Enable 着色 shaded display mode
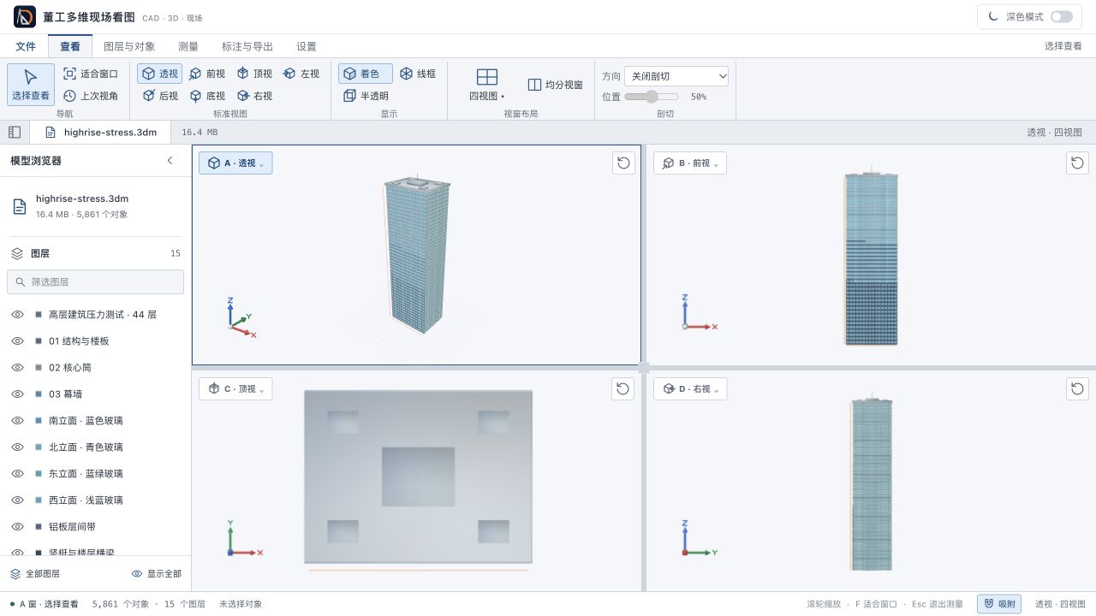Viewport: 1096px width, 616px height. point(366,74)
